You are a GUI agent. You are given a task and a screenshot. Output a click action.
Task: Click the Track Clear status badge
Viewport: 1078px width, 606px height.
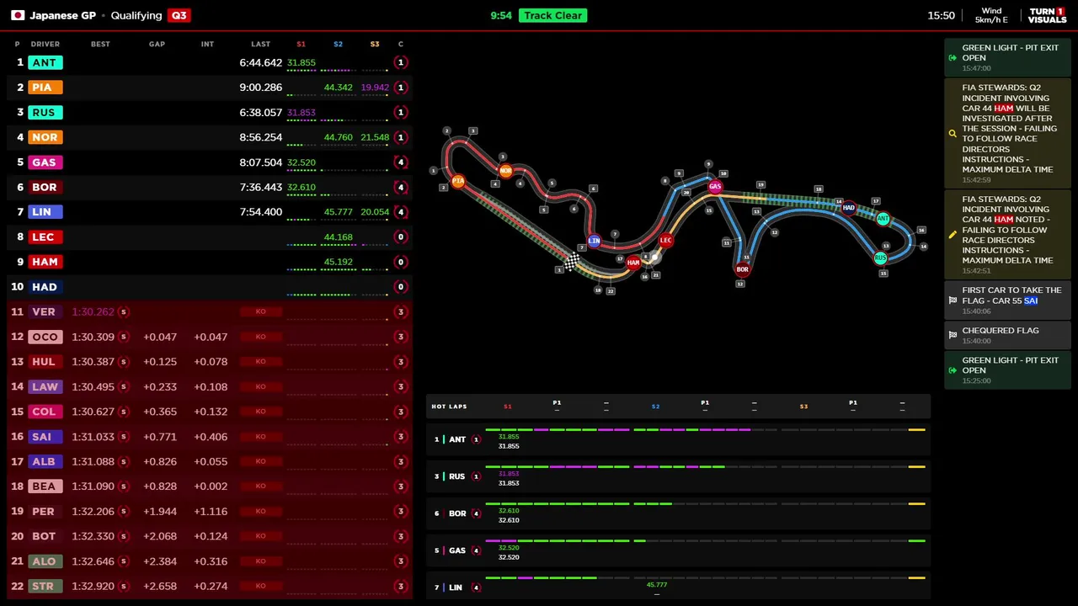coord(552,15)
